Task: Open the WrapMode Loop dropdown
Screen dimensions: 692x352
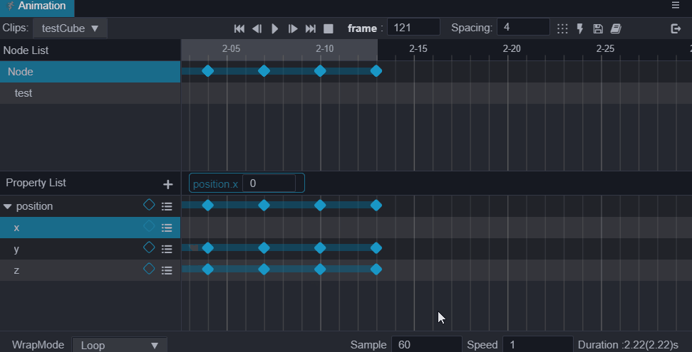Action: coord(120,345)
